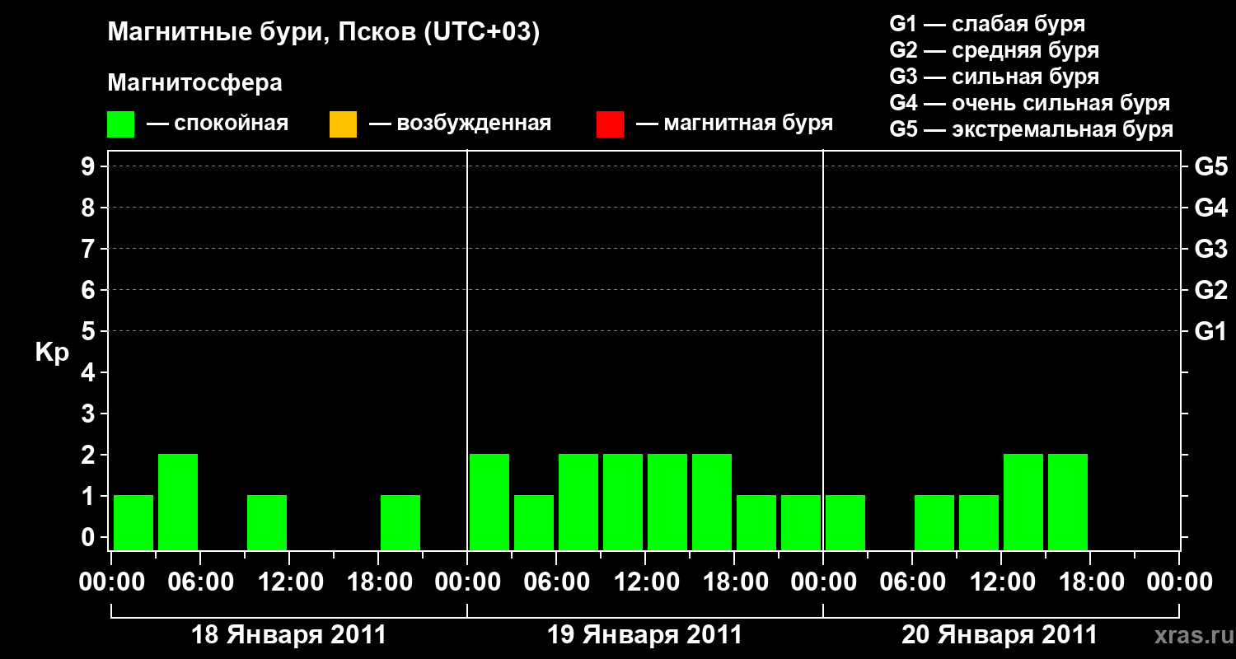The image size is (1236, 659).
Task: Click the G2 label on right axis
Action: pyautogui.click(x=1210, y=291)
